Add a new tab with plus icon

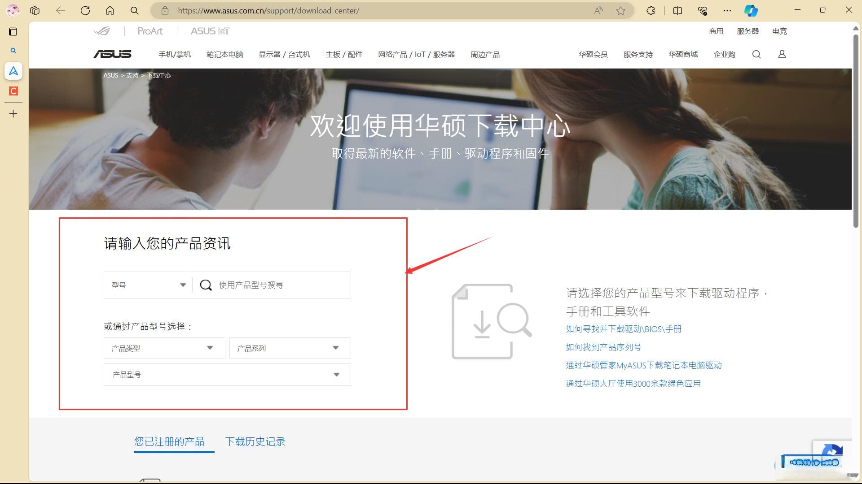(13, 114)
